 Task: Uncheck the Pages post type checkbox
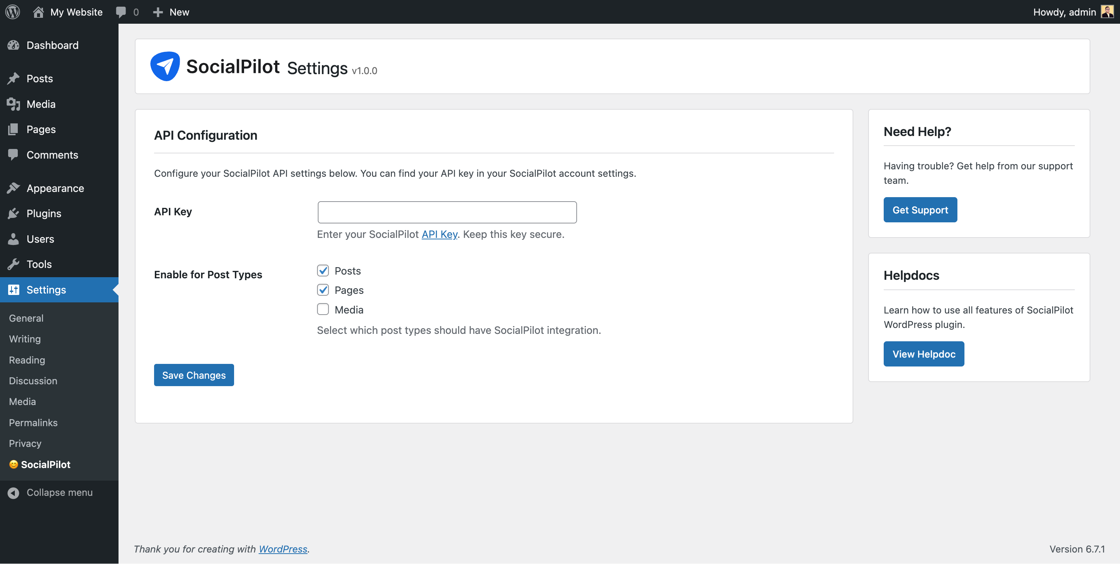(323, 290)
